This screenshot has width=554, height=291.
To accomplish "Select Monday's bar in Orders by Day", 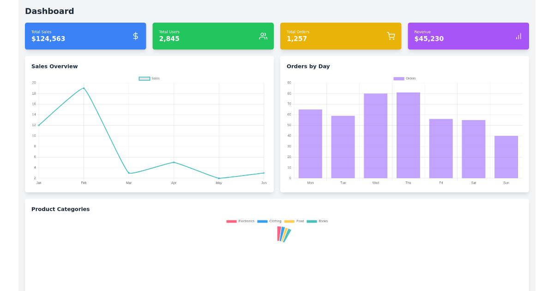I will tap(310, 143).
